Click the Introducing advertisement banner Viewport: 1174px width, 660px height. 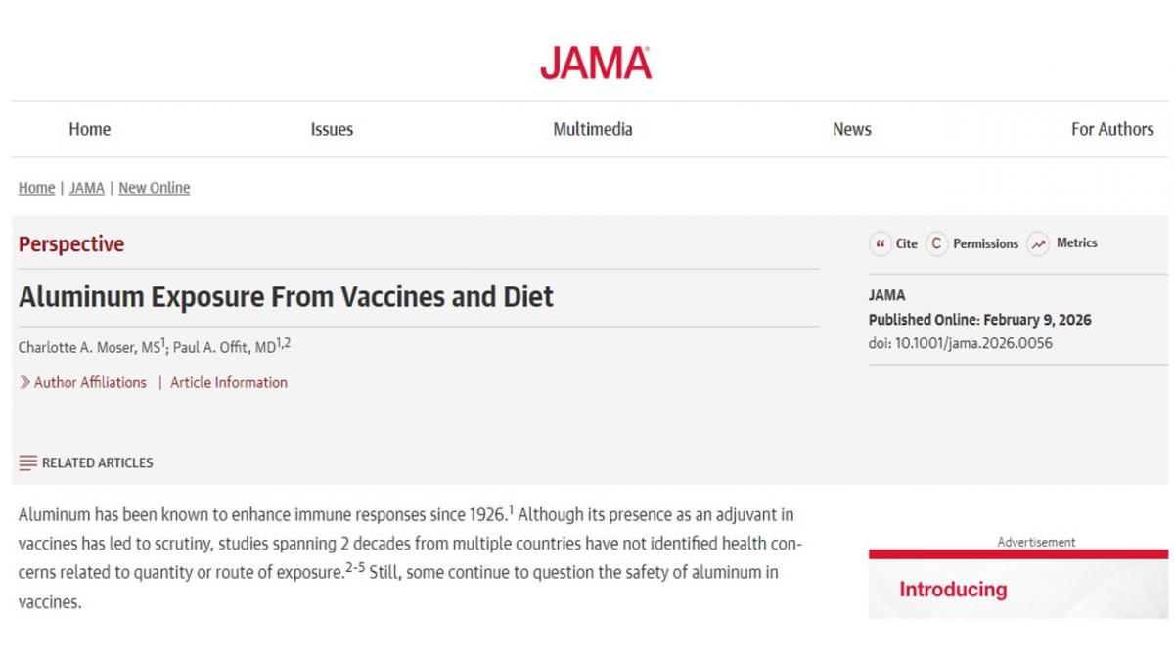coord(1017,587)
